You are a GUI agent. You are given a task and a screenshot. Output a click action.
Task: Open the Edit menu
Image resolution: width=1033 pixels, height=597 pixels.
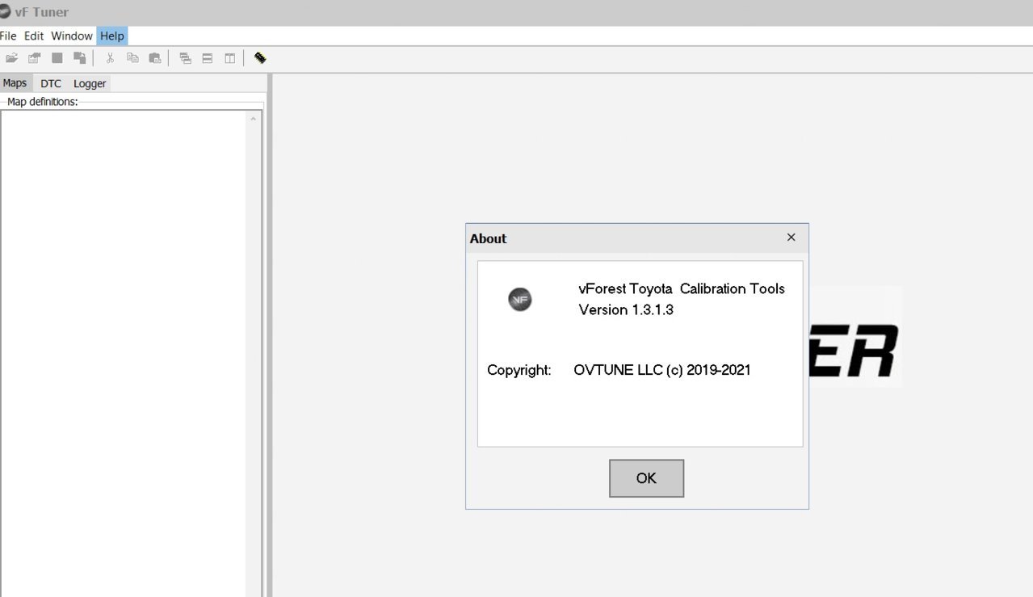[34, 36]
